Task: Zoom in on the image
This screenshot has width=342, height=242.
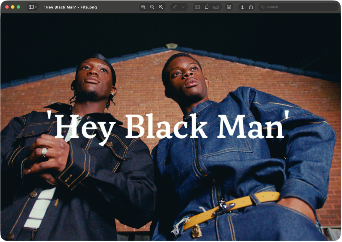Action: tap(161, 7)
